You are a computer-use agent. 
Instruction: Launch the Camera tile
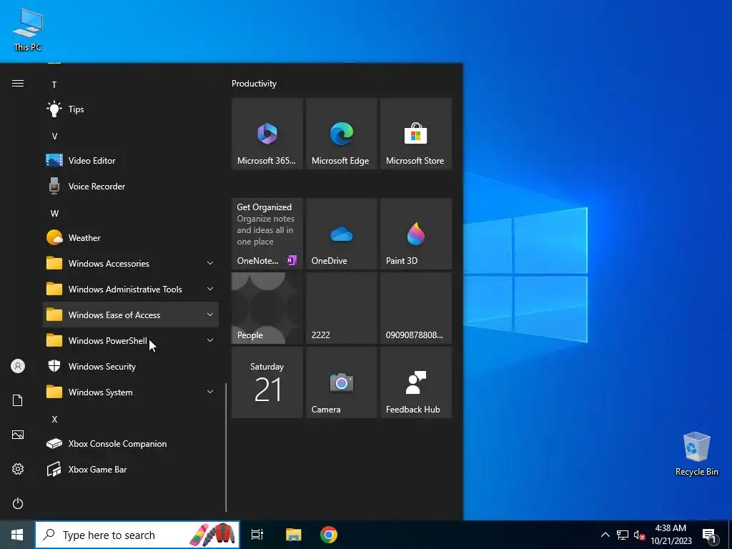click(x=341, y=382)
